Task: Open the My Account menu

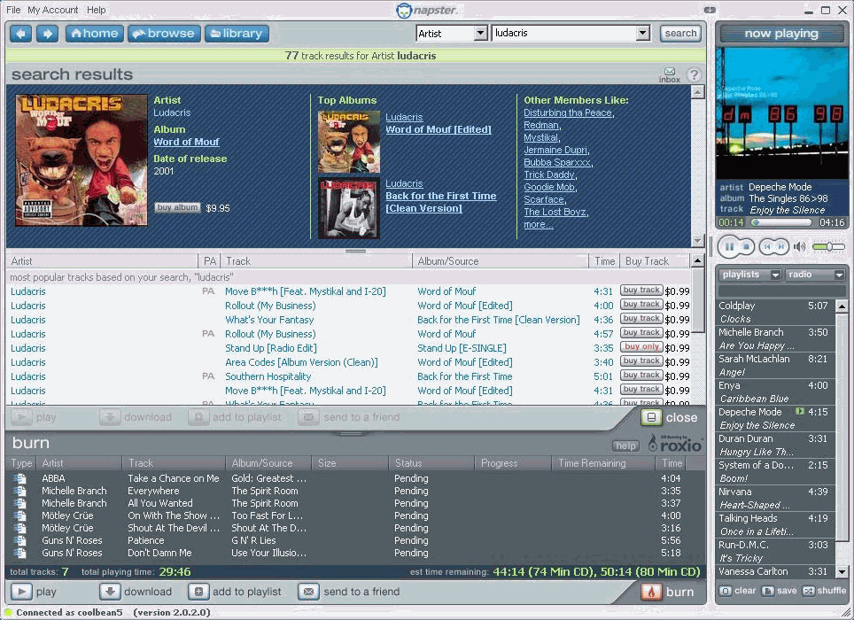Action: (x=53, y=10)
